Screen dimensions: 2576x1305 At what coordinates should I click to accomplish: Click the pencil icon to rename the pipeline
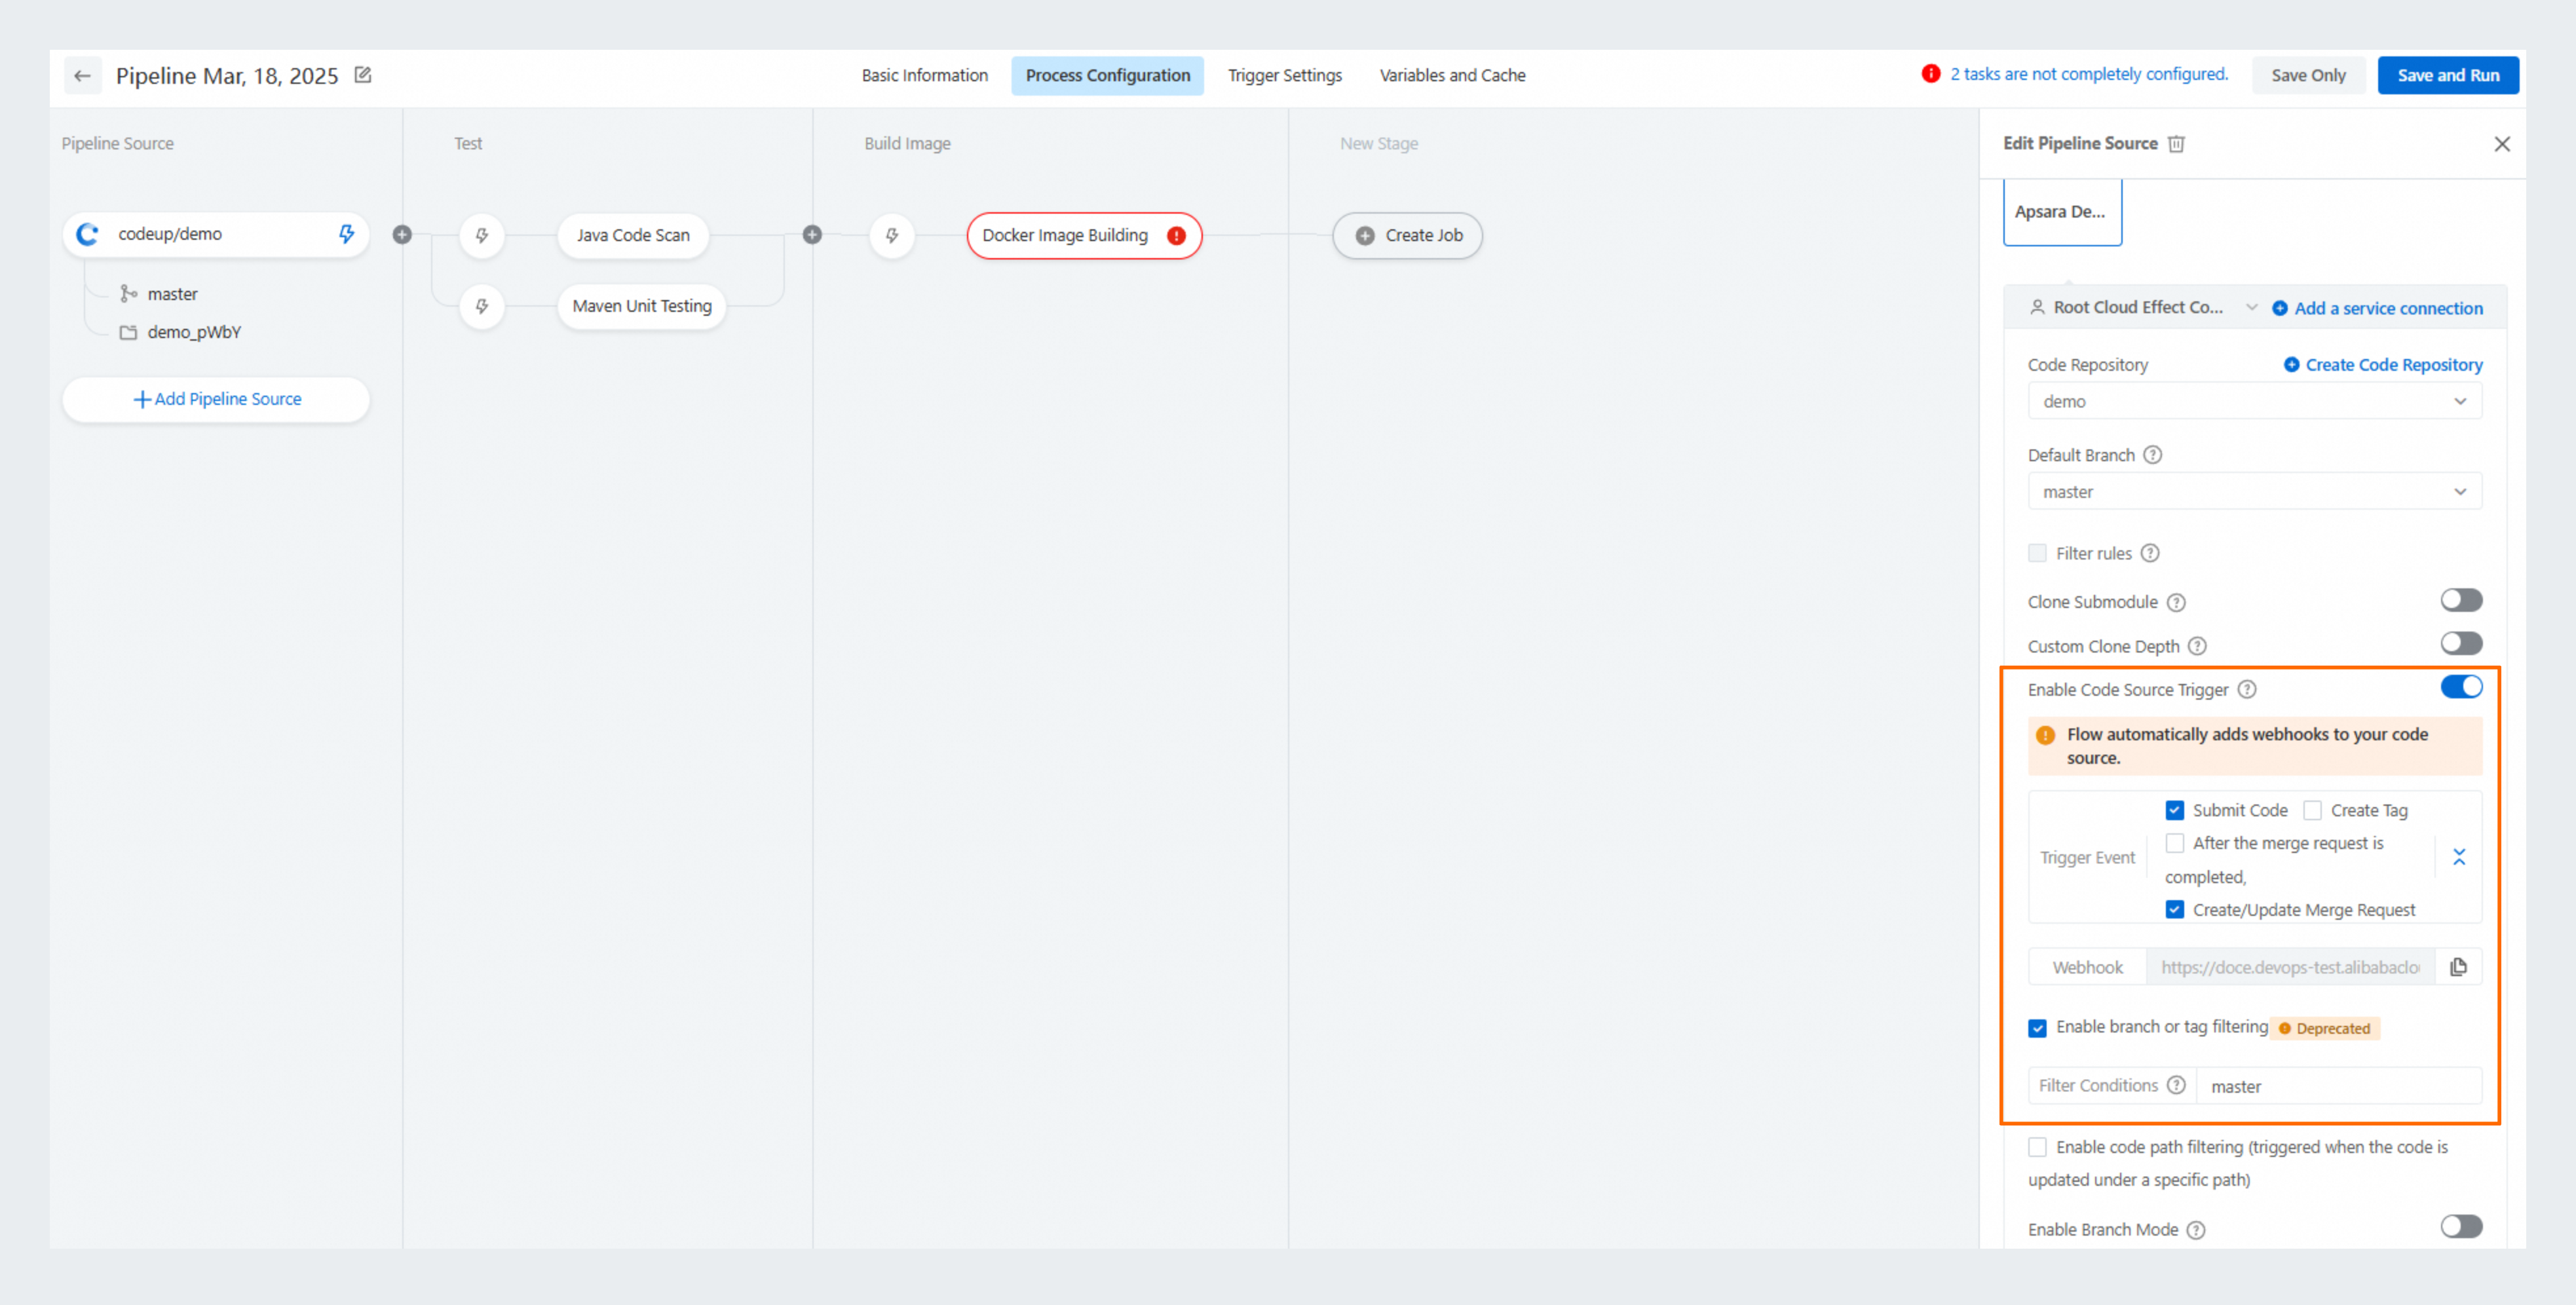point(362,74)
